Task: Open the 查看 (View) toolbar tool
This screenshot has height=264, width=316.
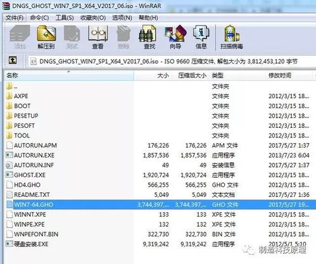Action: [98, 37]
